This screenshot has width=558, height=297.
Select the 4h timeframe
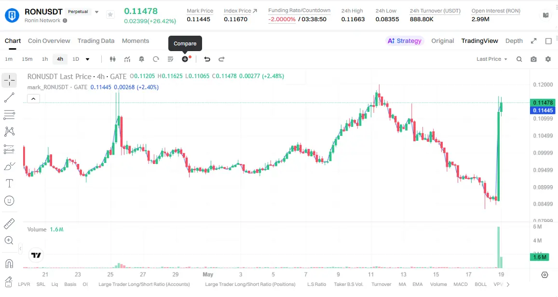60,59
